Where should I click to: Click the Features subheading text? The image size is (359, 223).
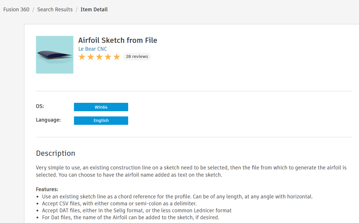[47, 189]
